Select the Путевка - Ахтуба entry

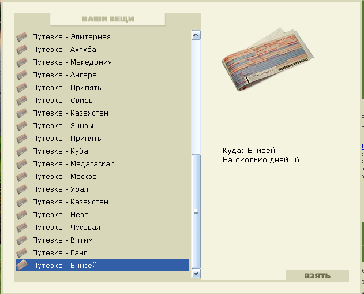pos(103,50)
